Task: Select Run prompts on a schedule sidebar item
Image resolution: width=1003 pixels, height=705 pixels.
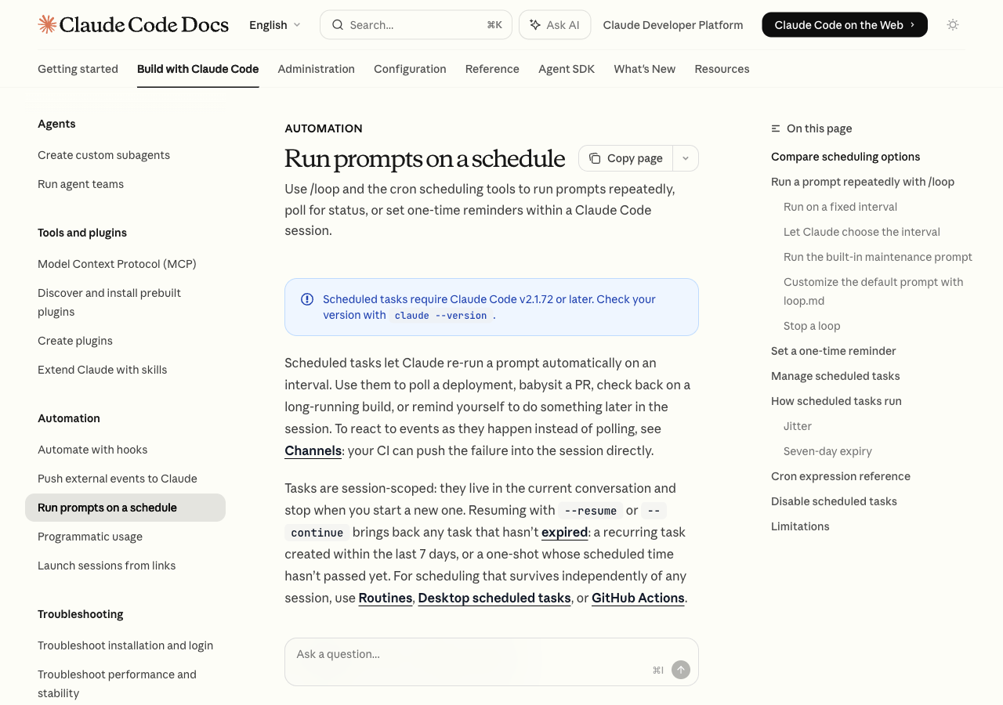Action: pyautogui.click(x=125, y=508)
